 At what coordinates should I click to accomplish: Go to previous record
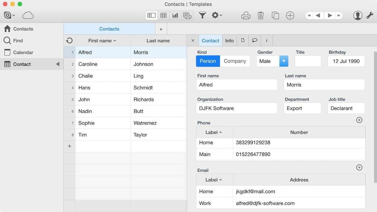coord(318,15)
